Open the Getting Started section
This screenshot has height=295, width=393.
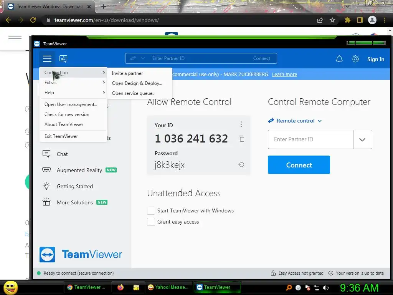75,186
